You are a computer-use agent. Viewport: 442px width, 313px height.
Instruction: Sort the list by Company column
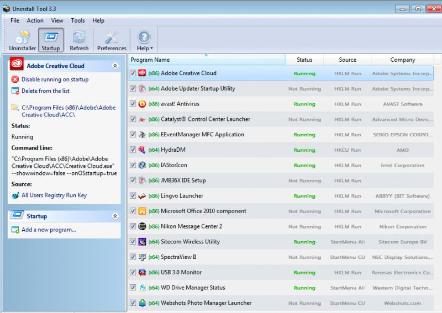coord(403,60)
